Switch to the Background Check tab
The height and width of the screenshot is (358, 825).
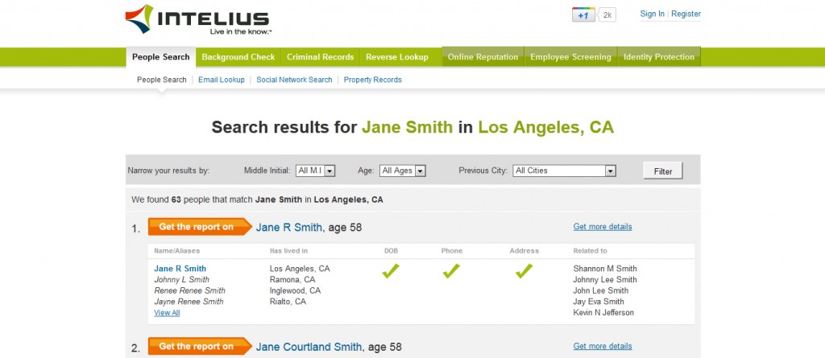[238, 57]
